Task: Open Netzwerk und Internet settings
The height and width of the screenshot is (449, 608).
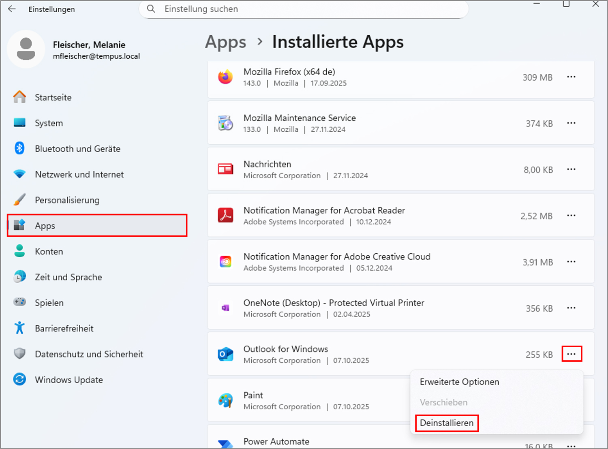Action: pyautogui.click(x=79, y=174)
